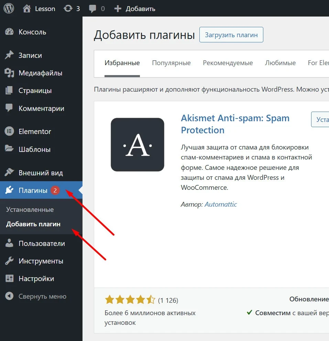The image size is (329, 341).
Task: Open Akismet Anti-spam plugin title link
Action: click(235, 124)
